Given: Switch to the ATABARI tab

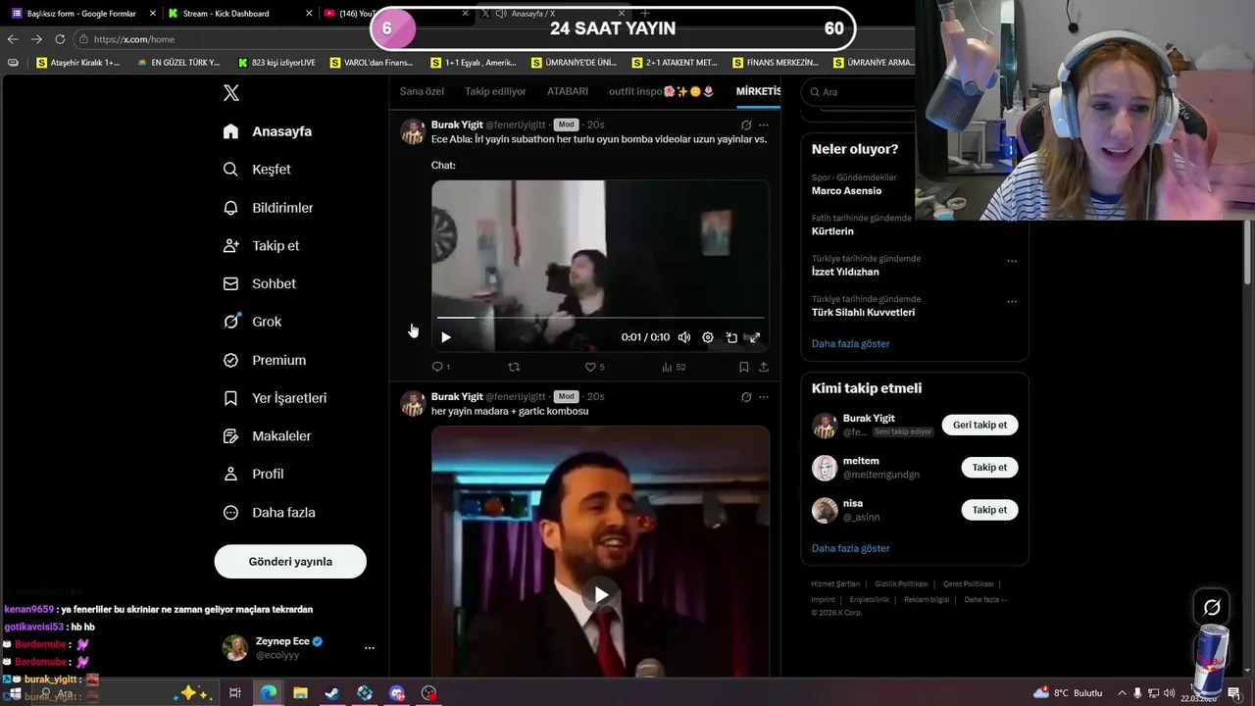Looking at the screenshot, I should coord(568,91).
